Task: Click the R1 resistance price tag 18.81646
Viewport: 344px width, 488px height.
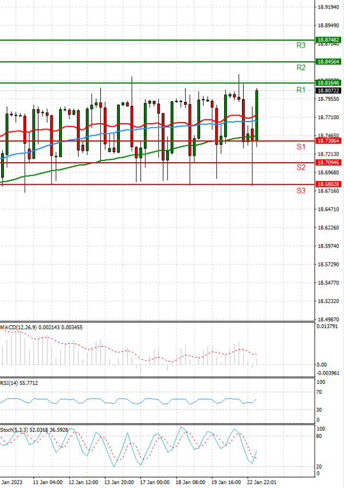Action: pos(328,83)
